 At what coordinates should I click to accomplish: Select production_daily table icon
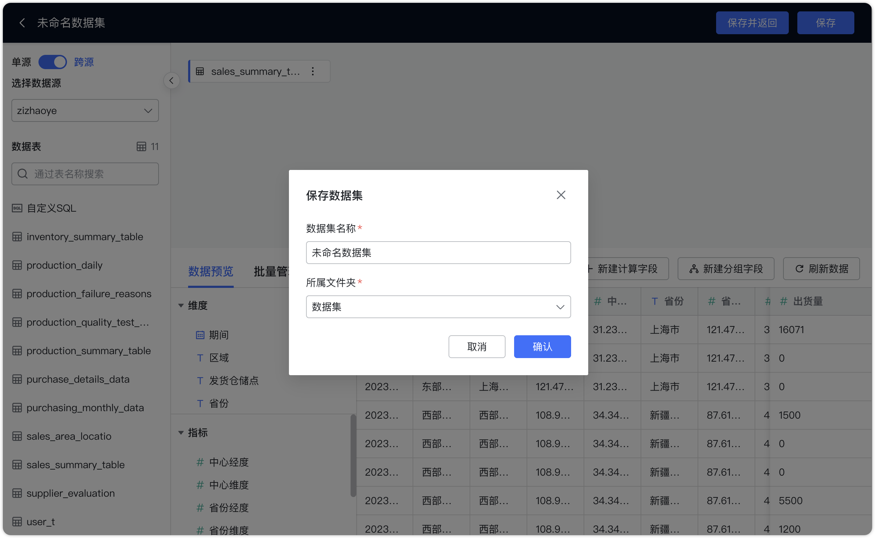tap(17, 265)
